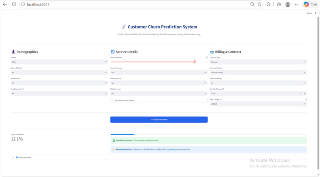Viewport: 320px width, 177px height.
Task: Open Copilot Chat in the browser toolbar
Action: (310, 4)
